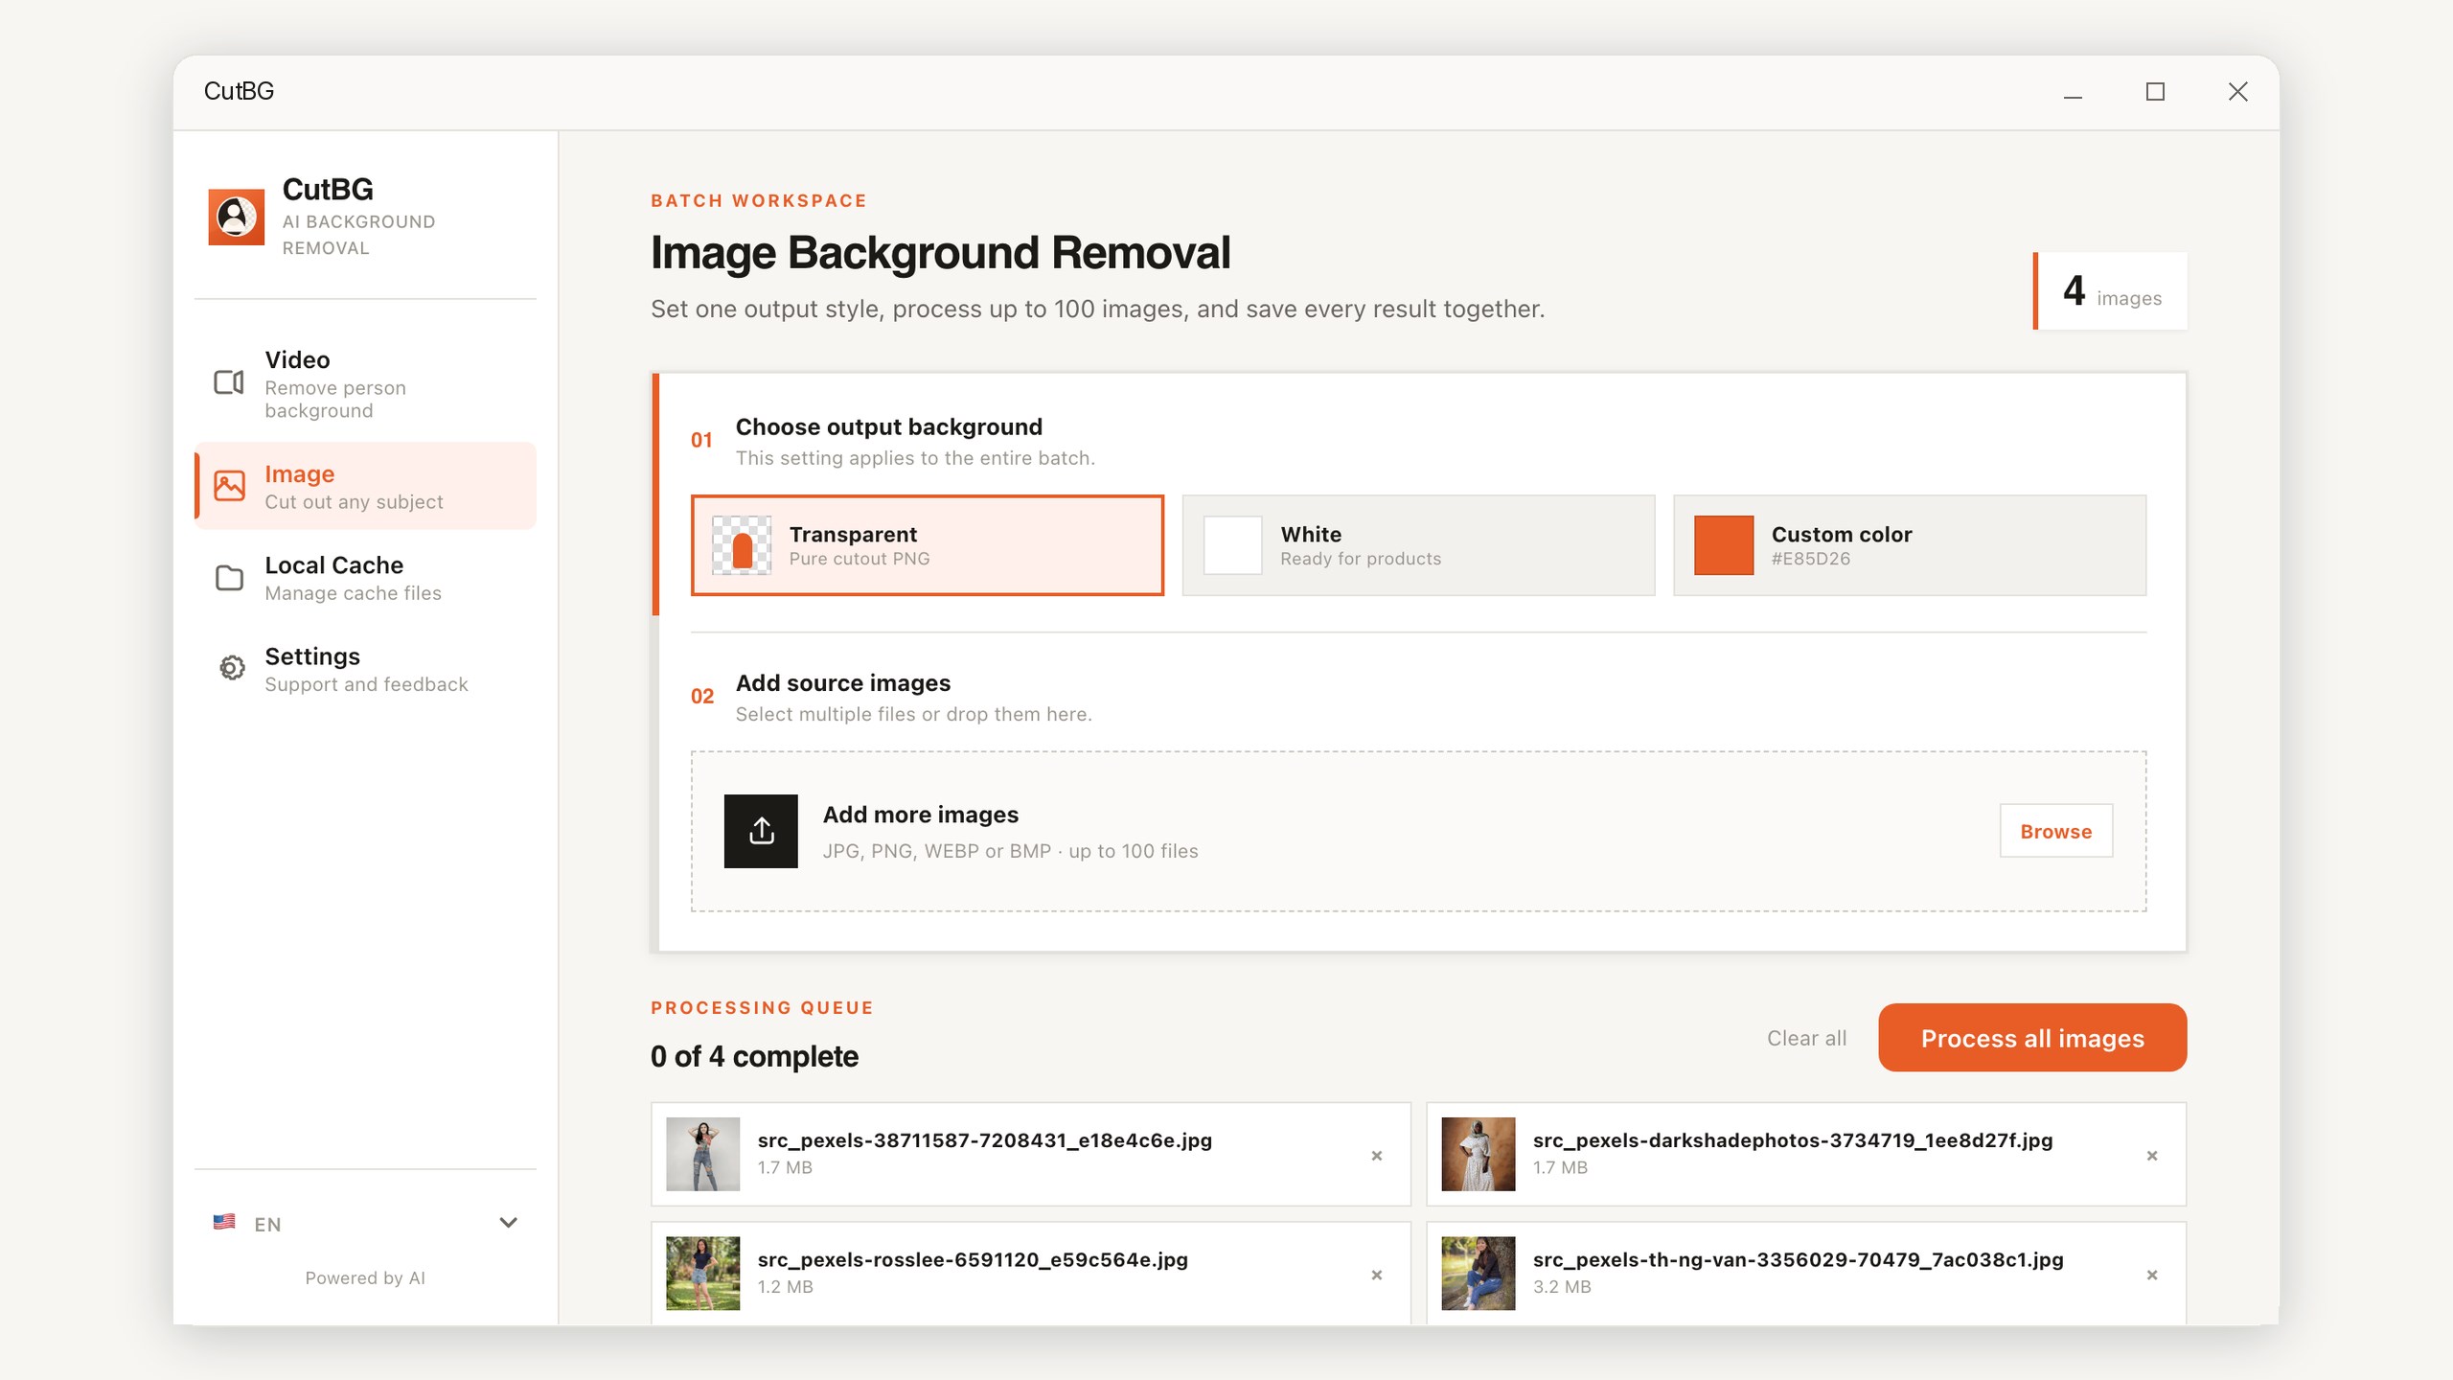Viewport: 2453px width, 1380px height.
Task: Remove src_pexels-th-ng-van-3356029-70479_7ac038c1.jpg from queue
Action: [2152, 1275]
